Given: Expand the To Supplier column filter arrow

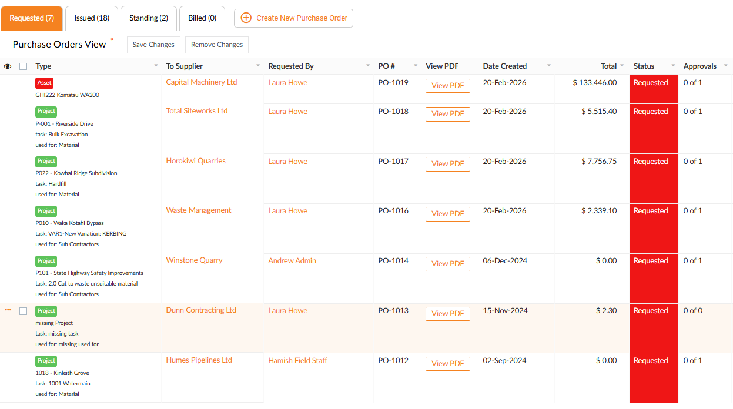Looking at the screenshot, I should (x=258, y=66).
